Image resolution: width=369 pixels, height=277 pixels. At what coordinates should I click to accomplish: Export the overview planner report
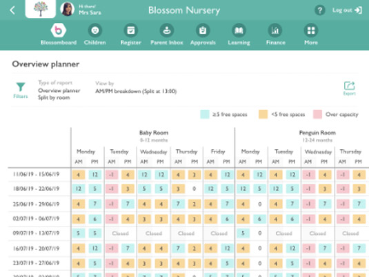coord(349,88)
